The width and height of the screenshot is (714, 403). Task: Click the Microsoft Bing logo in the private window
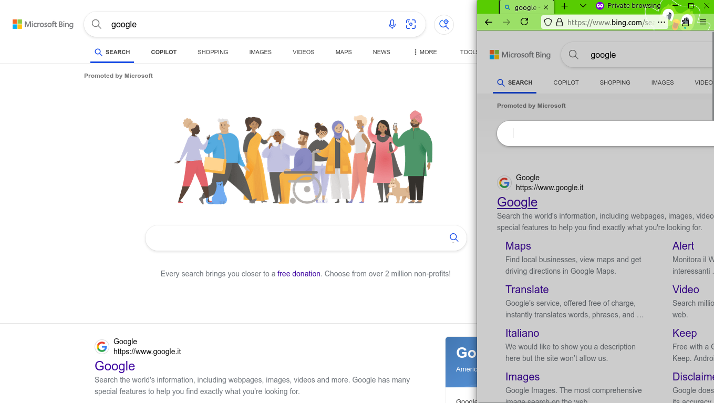coord(520,55)
